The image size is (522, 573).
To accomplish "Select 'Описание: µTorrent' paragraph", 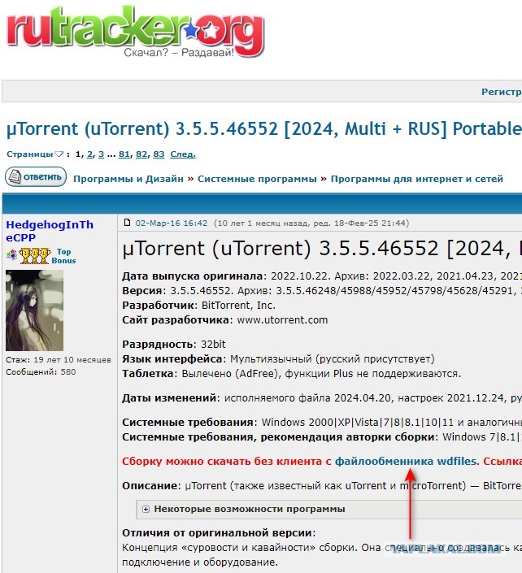I will click(x=322, y=486).
